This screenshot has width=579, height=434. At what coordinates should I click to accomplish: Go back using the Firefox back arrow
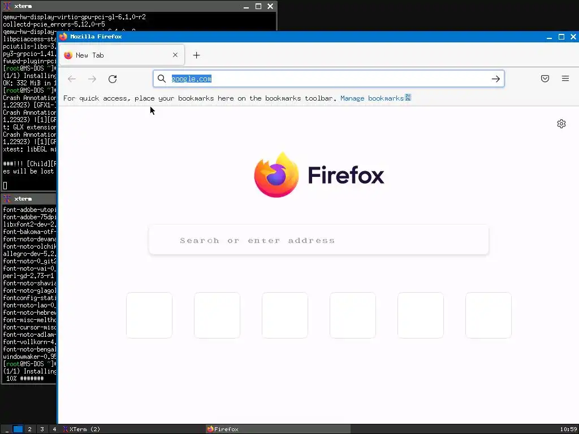tap(72, 79)
